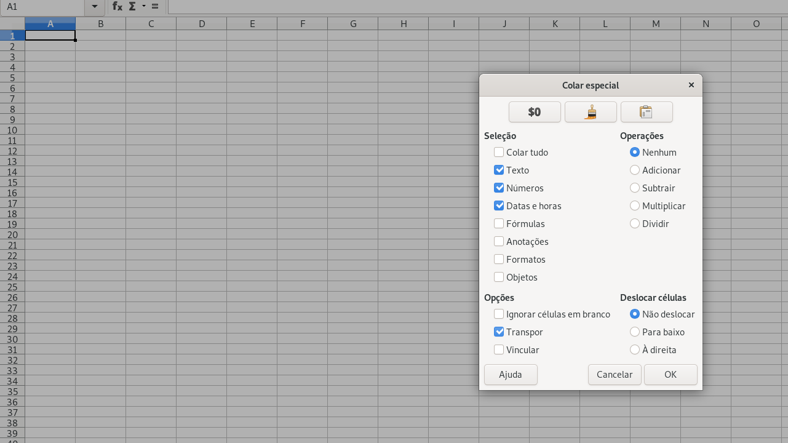This screenshot has width=788, height=443.
Task: Click the equals Formula icon
Action: tap(154, 6)
